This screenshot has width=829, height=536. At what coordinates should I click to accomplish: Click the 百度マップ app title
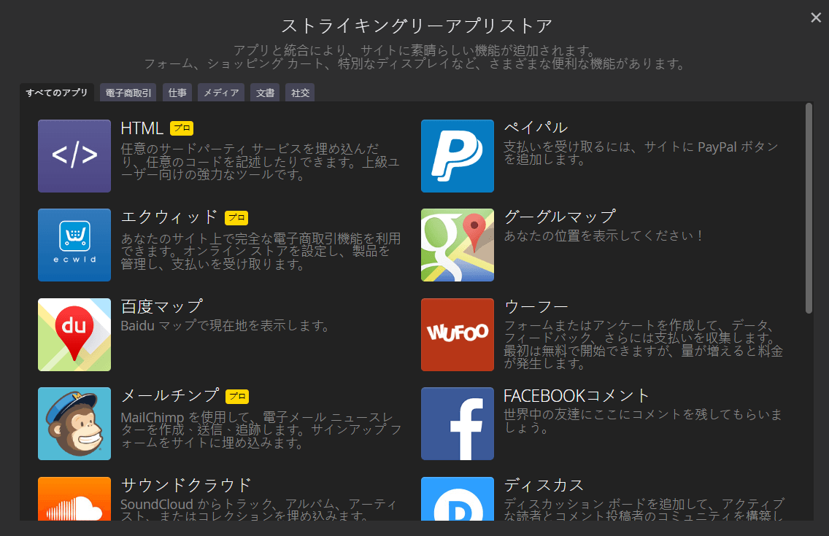[x=162, y=306]
